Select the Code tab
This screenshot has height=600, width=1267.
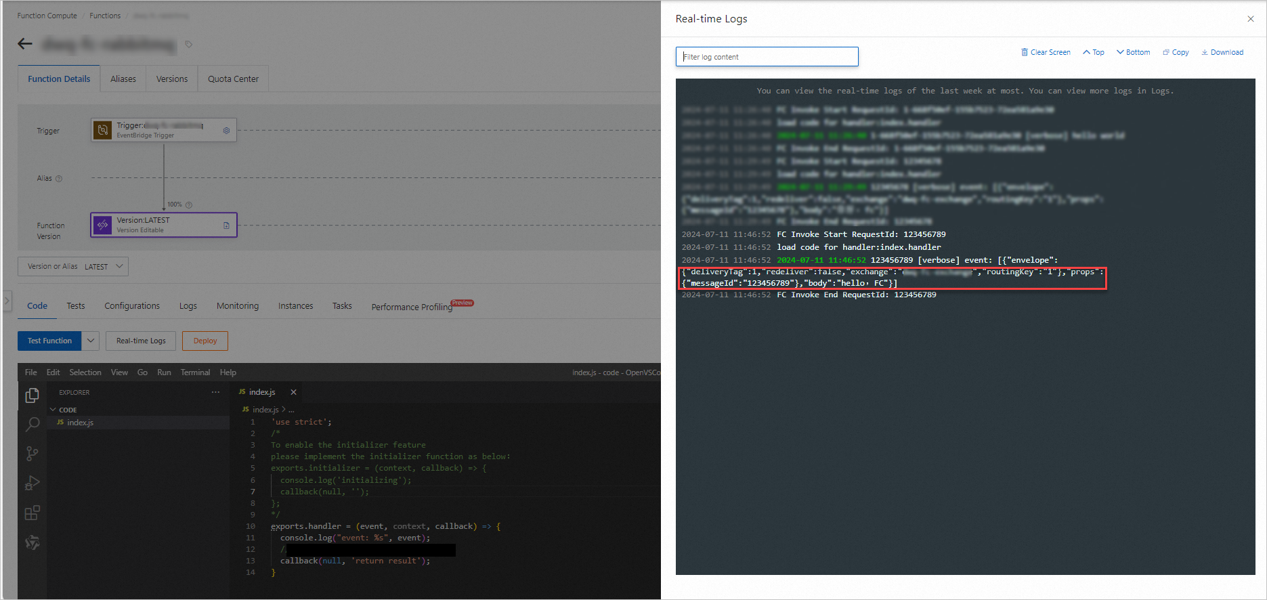click(37, 306)
